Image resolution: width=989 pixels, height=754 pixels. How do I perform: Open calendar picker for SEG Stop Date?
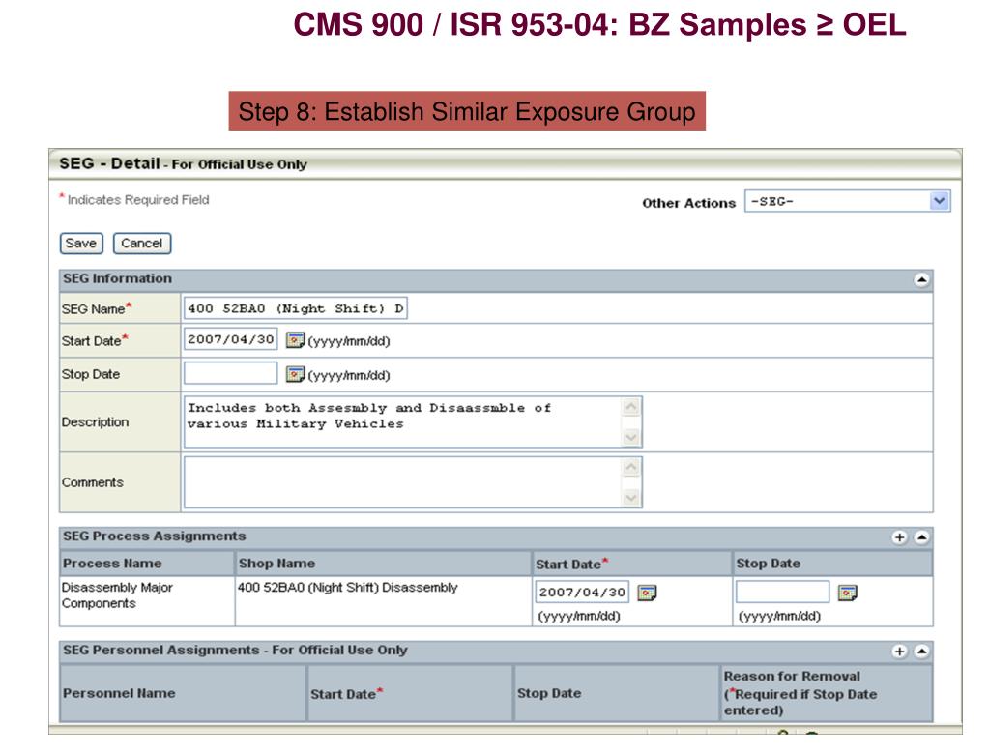pyautogui.click(x=295, y=374)
